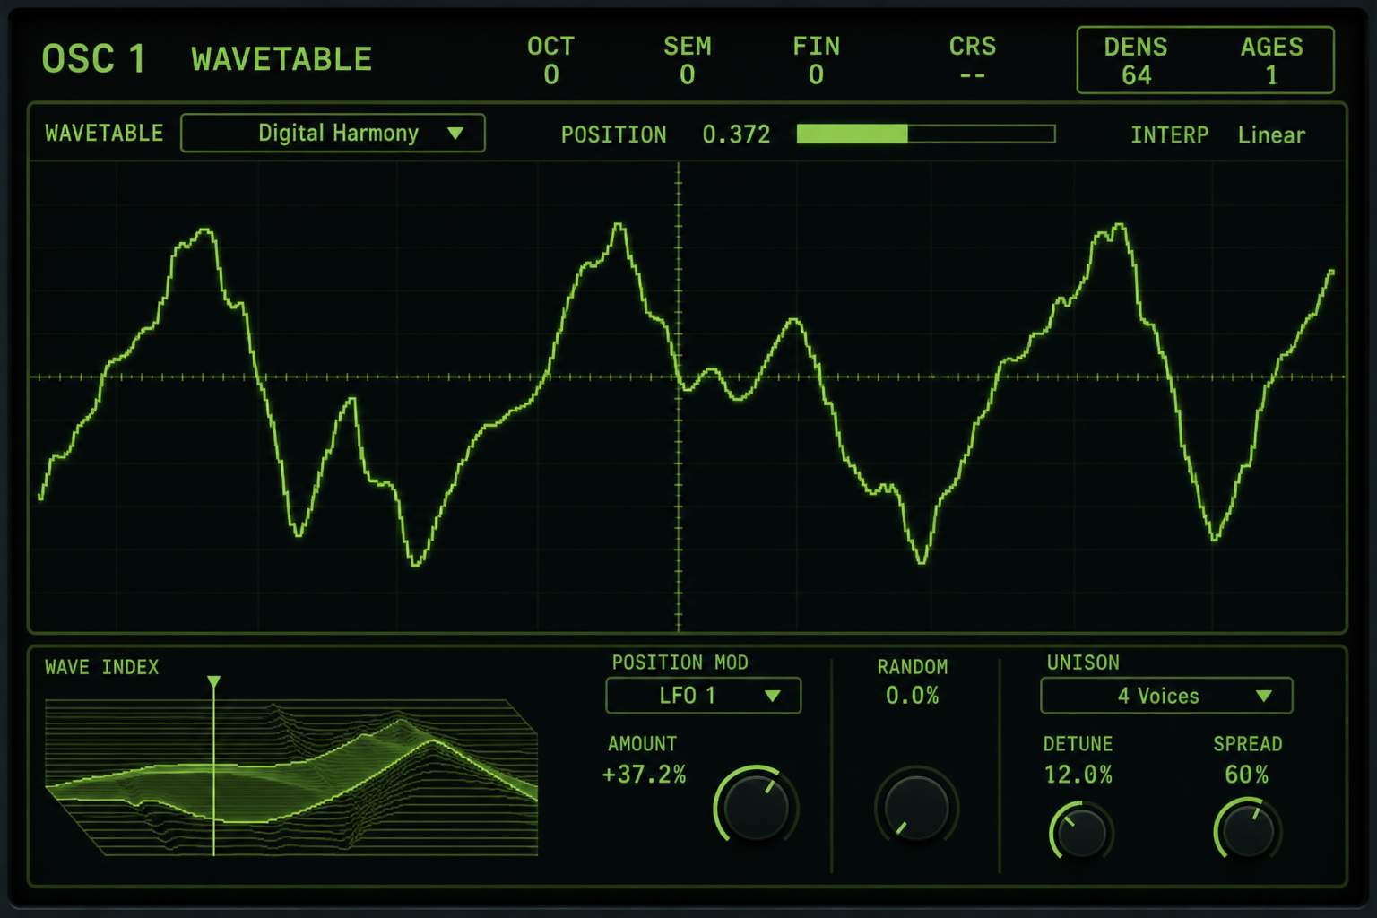Click the POSITION MOD label
This screenshot has width=1377, height=918.
tap(680, 663)
